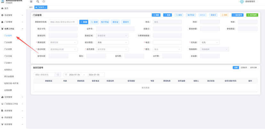Open the search magnifier icon in header
The height and width of the screenshot is (129, 265).
[38, 2]
